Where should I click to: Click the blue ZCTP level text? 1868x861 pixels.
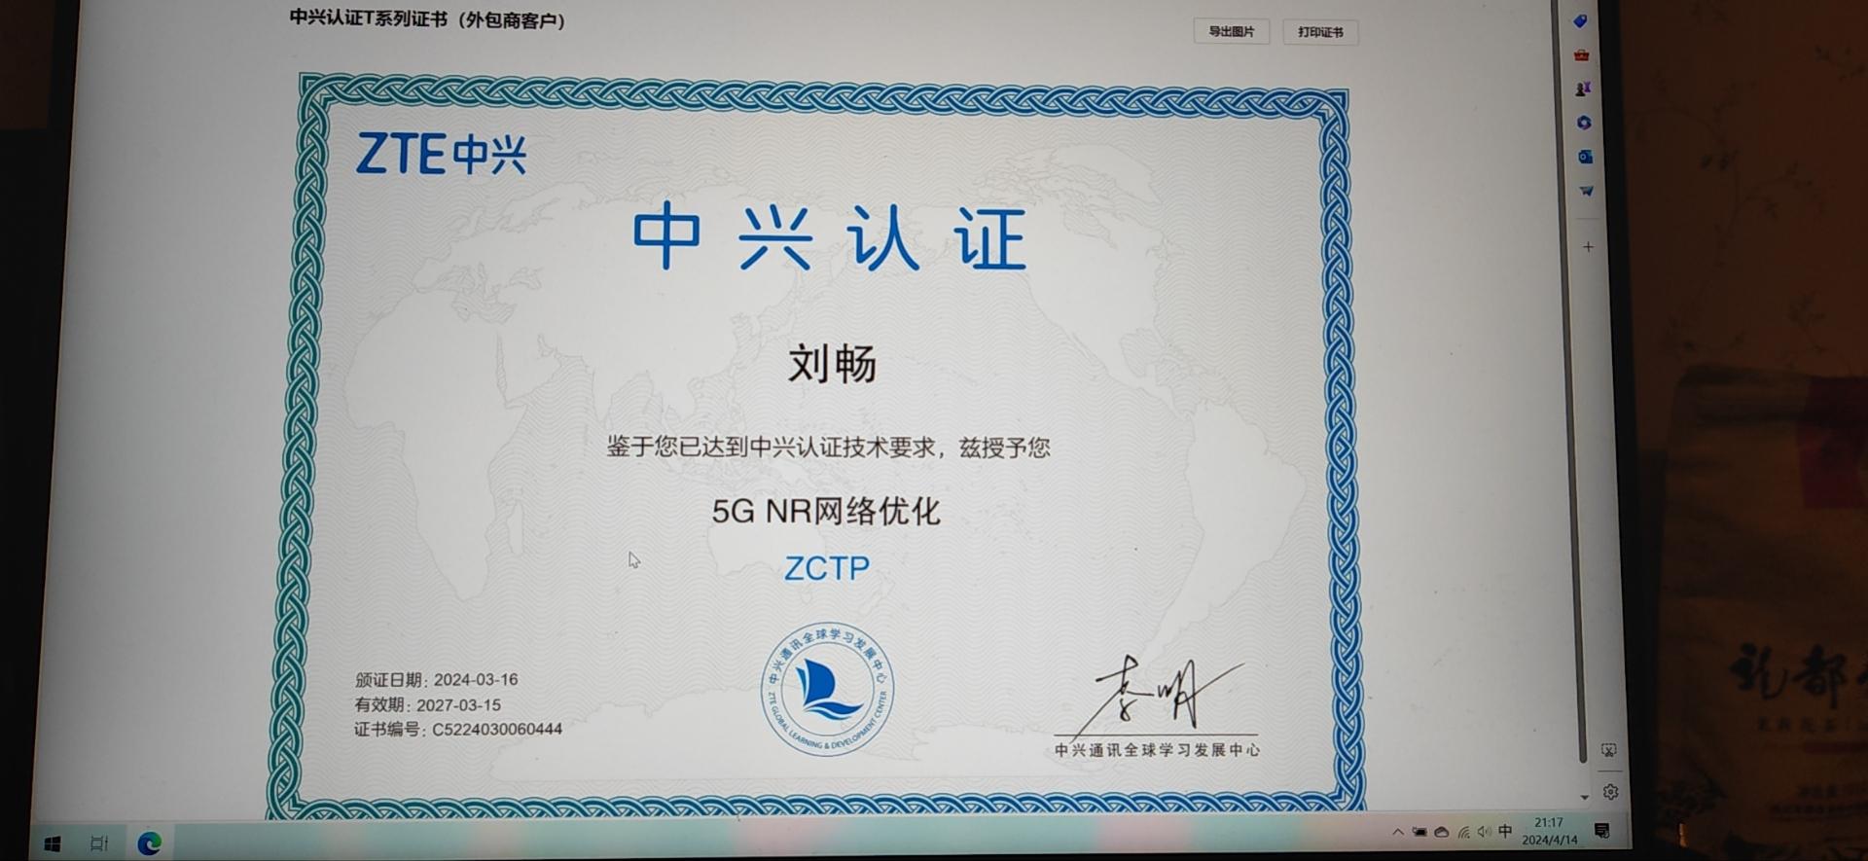[827, 567]
